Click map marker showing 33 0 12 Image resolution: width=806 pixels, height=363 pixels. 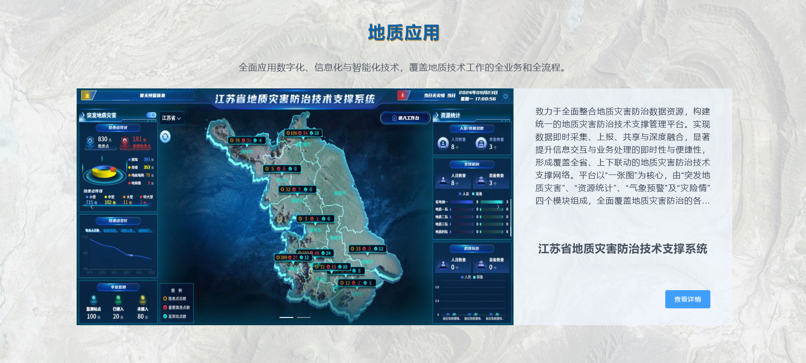pos(368,249)
